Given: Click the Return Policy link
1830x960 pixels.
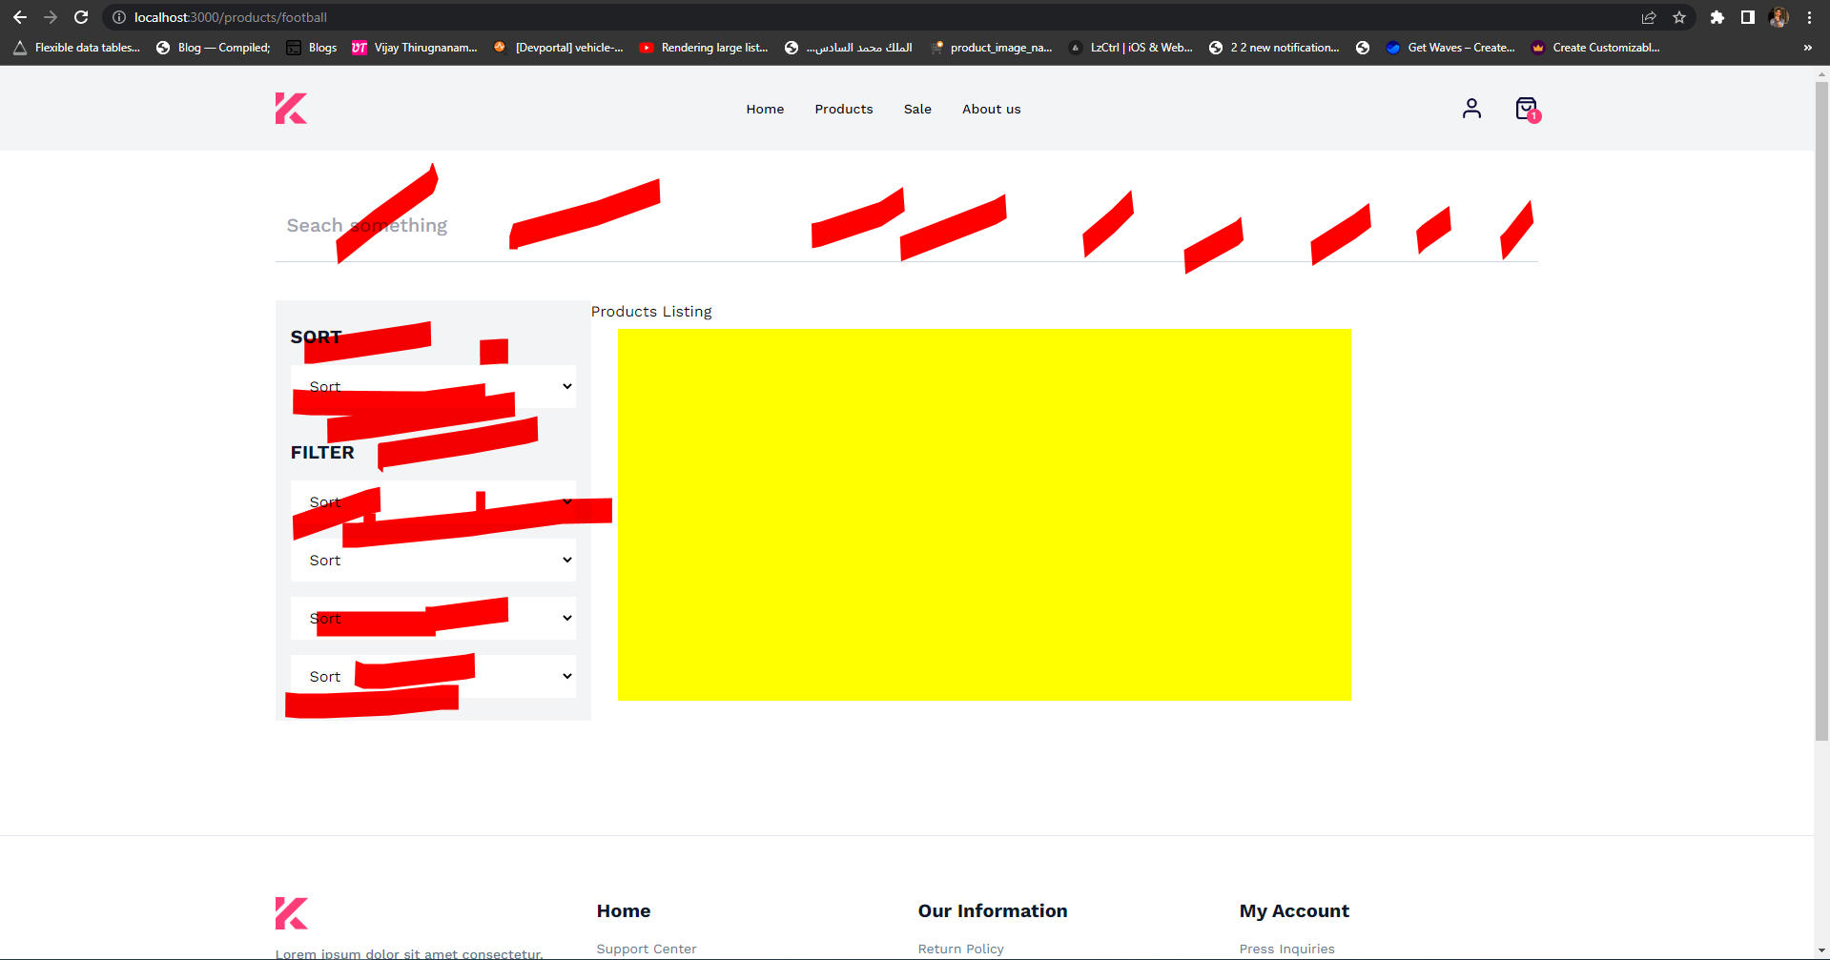Looking at the screenshot, I should tap(959, 948).
